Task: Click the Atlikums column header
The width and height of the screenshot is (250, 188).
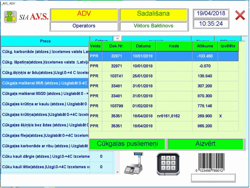Action: 205,46
